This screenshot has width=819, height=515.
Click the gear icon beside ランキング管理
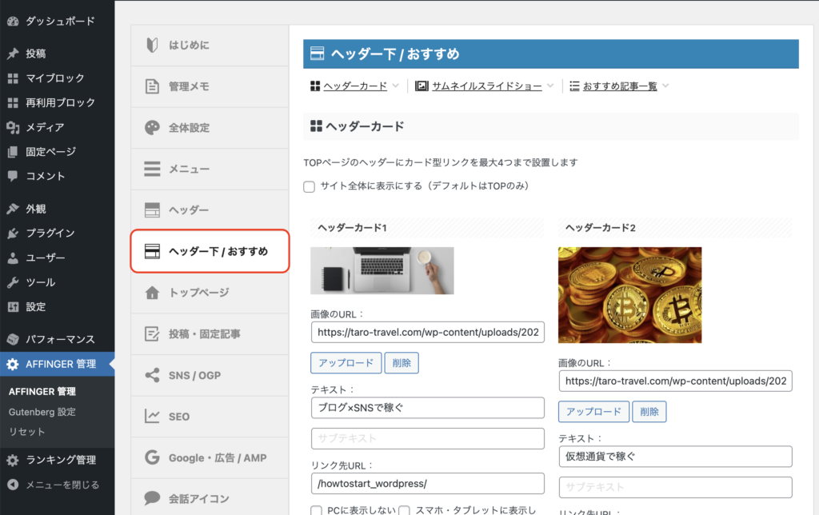[x=13, y=460]
